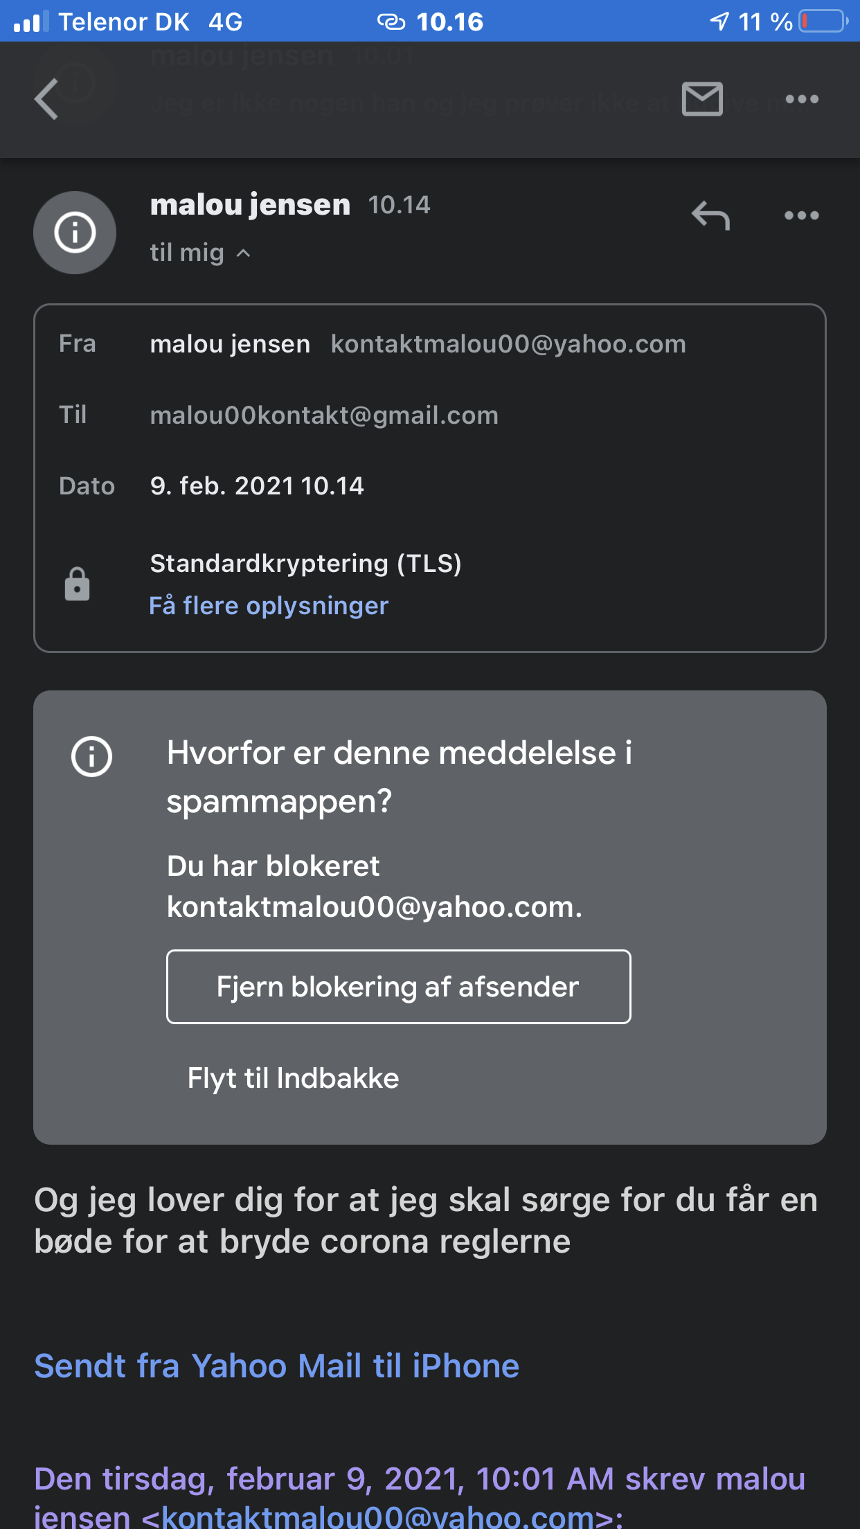Select 'Flyt til Indbakke' option

[x=293, y=1078]
